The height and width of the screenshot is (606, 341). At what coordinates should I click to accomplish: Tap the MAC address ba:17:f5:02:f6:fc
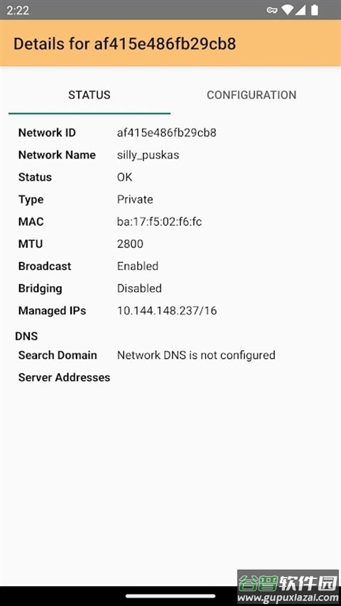pyautogui.click(x=159, y=222)
